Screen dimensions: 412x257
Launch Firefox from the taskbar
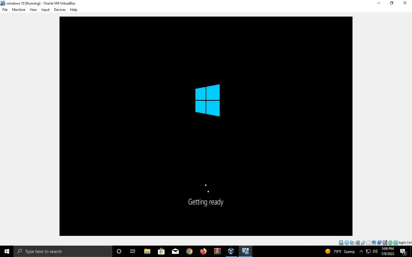pyautogui.click(x=203, y=251)
